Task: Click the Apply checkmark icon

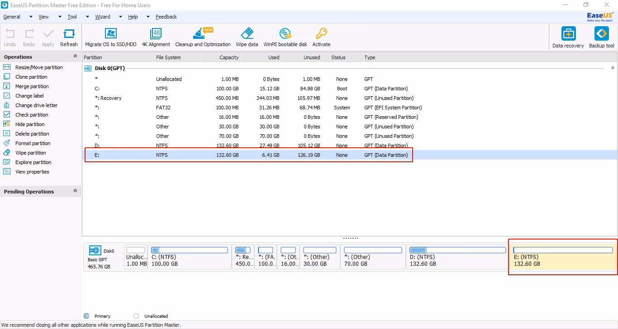Action: click(48, 34)
